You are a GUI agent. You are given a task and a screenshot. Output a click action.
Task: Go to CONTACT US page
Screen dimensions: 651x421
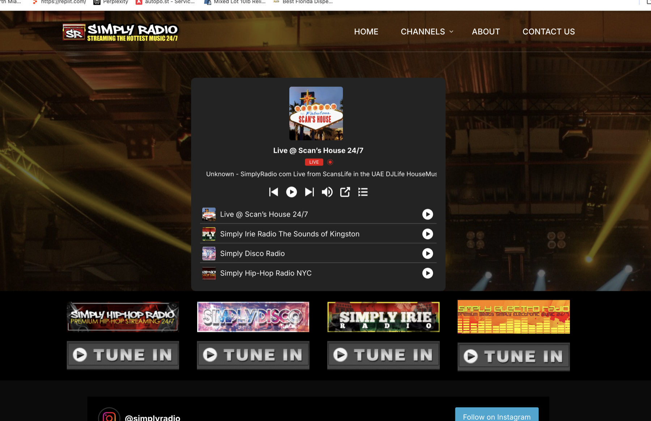549,32
